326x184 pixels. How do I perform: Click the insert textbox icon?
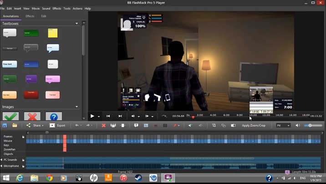coord(136,125)
